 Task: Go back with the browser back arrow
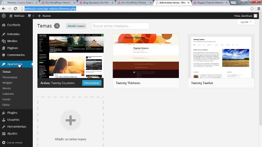click(x=4, y=9)
